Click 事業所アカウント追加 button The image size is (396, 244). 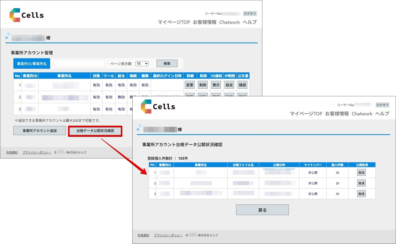40,131
